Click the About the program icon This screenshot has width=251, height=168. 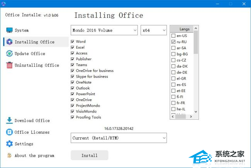coord(9,155)
